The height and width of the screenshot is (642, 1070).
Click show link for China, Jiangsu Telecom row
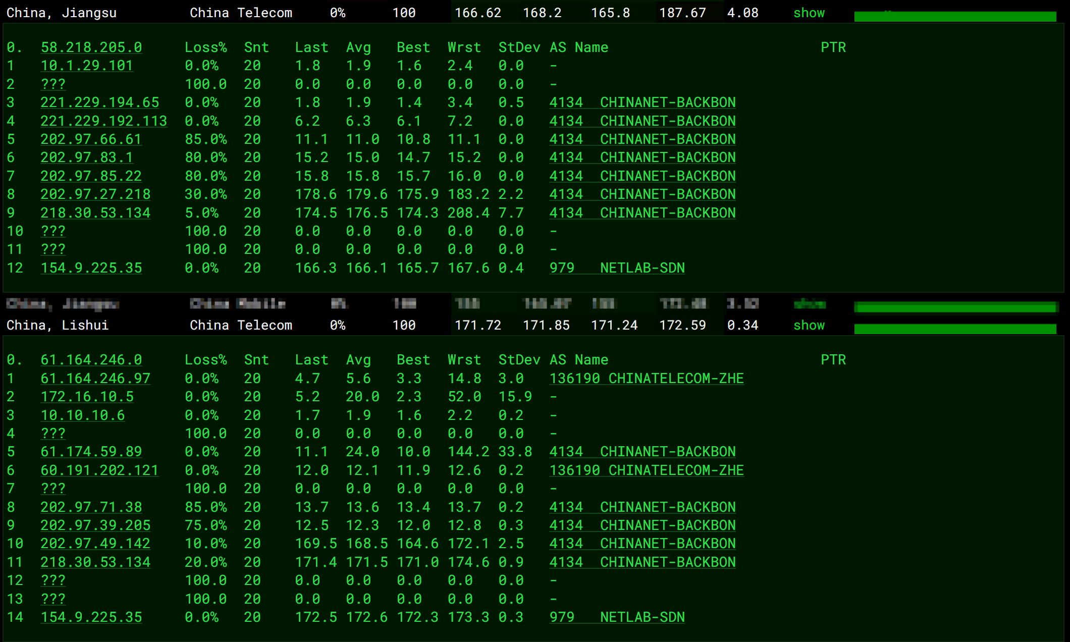809,13
